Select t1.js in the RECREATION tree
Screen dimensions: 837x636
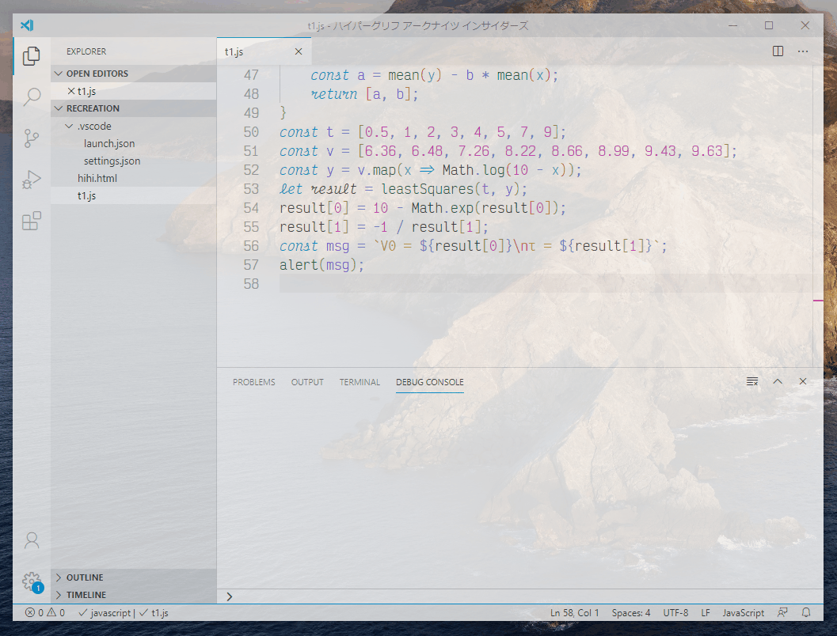[x=134, y=195]
